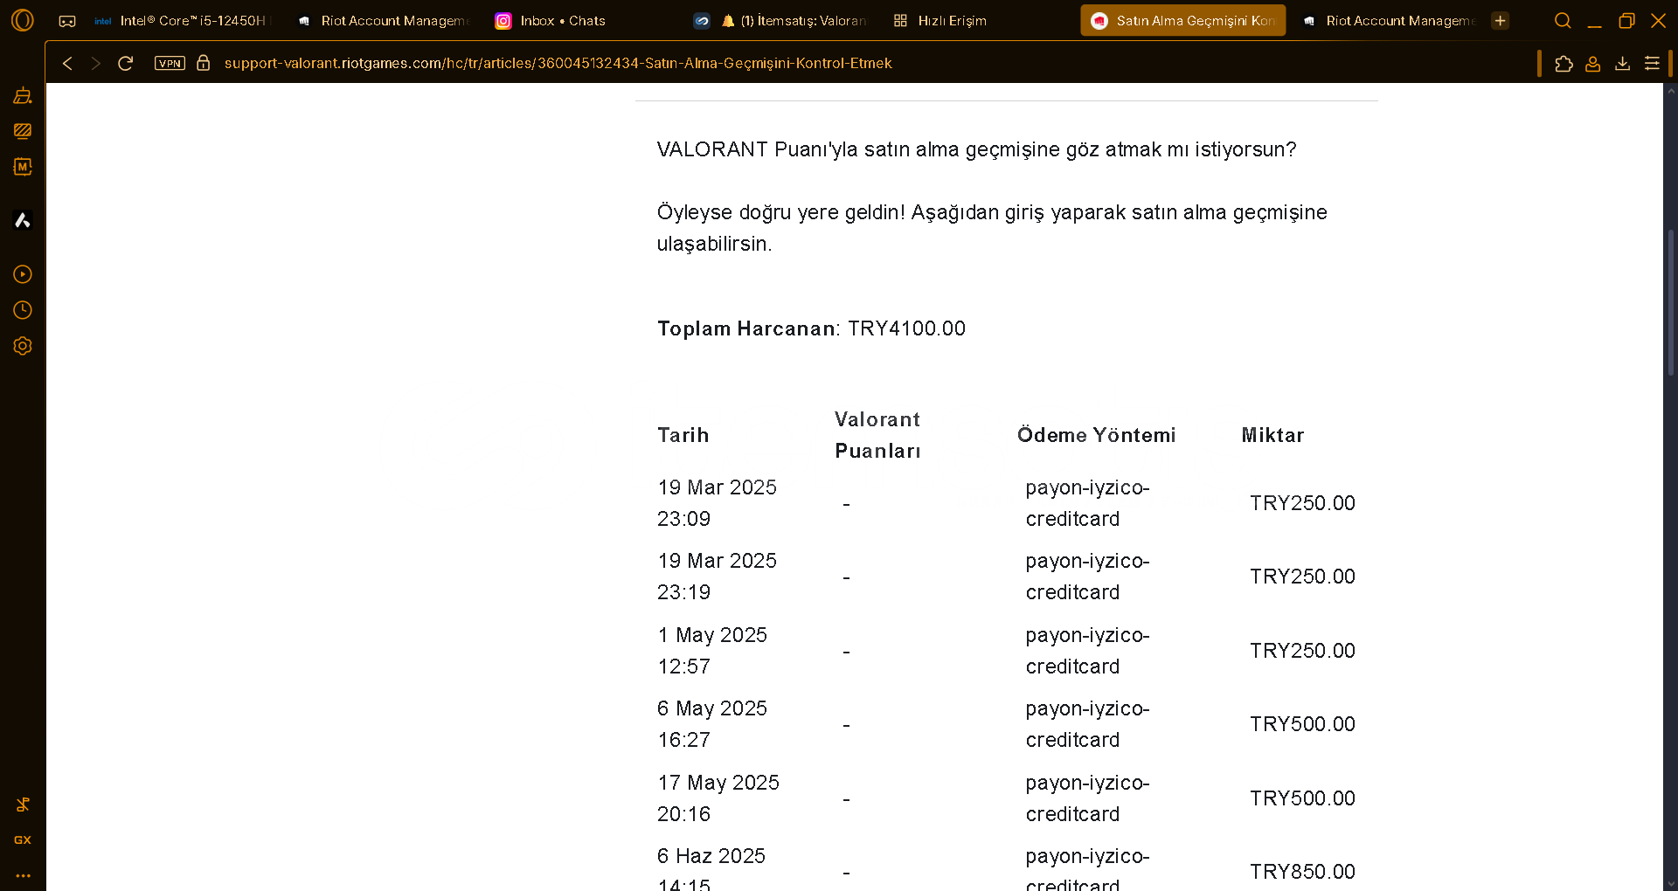
Task: Reload the current support page
Action: point(125,63)
